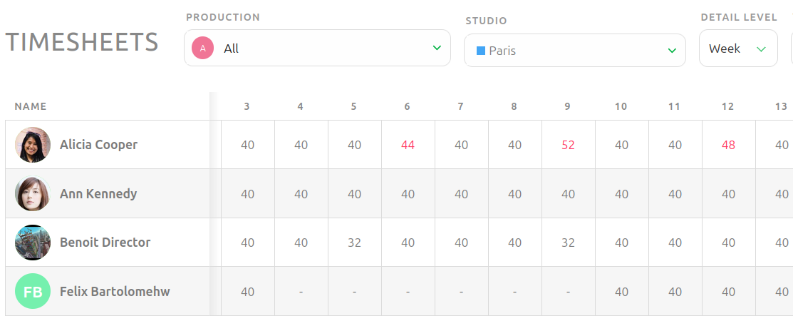Image resolution: width=793 pixels, height=321 pixels.
Task: Click Felix Bartolomehw's empty week 4 cell
Action: 301,292
